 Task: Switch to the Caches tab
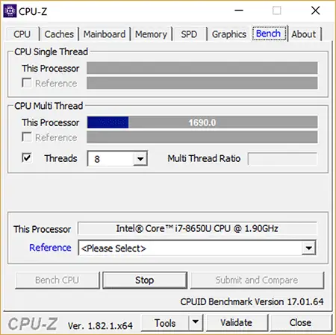tap(59, 34)
